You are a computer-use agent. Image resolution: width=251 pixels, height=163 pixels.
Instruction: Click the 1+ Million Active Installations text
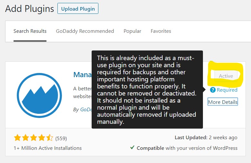pos(48,148)
